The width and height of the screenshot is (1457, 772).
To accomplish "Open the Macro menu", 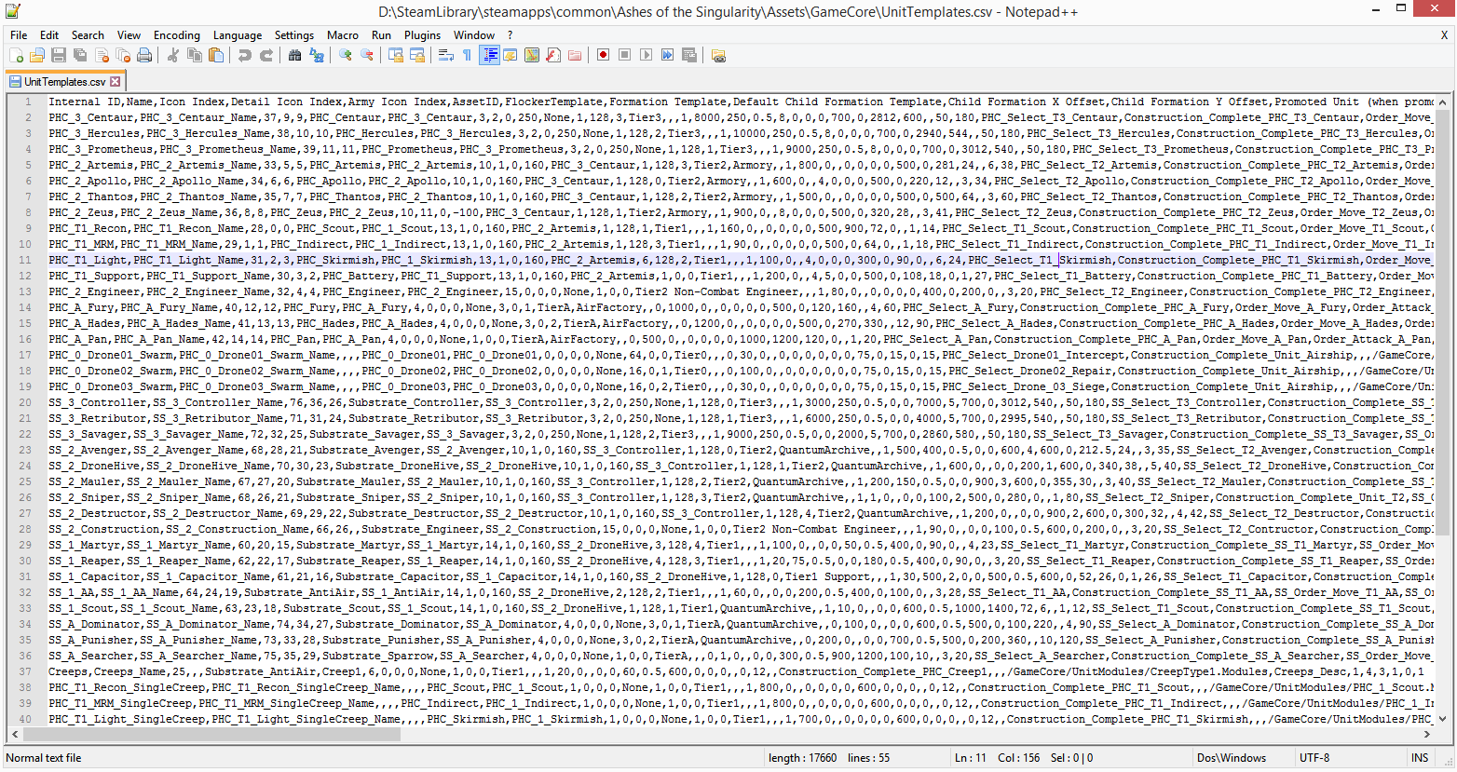I will 343,35.
